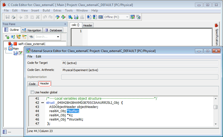Open the vertical Specification side tab
The height and width of the screenshot is (137, 223).
pos(217,37)
